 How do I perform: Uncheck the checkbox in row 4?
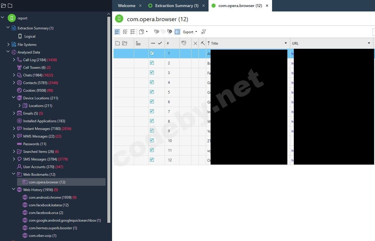click(x=152, y=82)
